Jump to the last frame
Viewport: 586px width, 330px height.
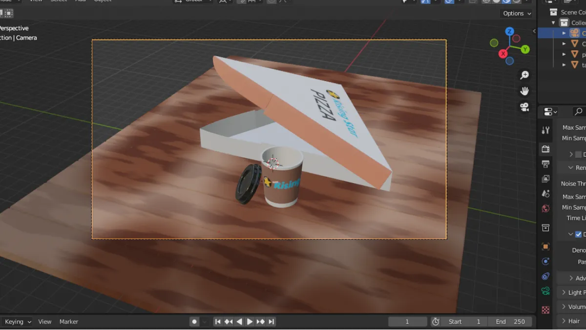click(x=271, y=322)
